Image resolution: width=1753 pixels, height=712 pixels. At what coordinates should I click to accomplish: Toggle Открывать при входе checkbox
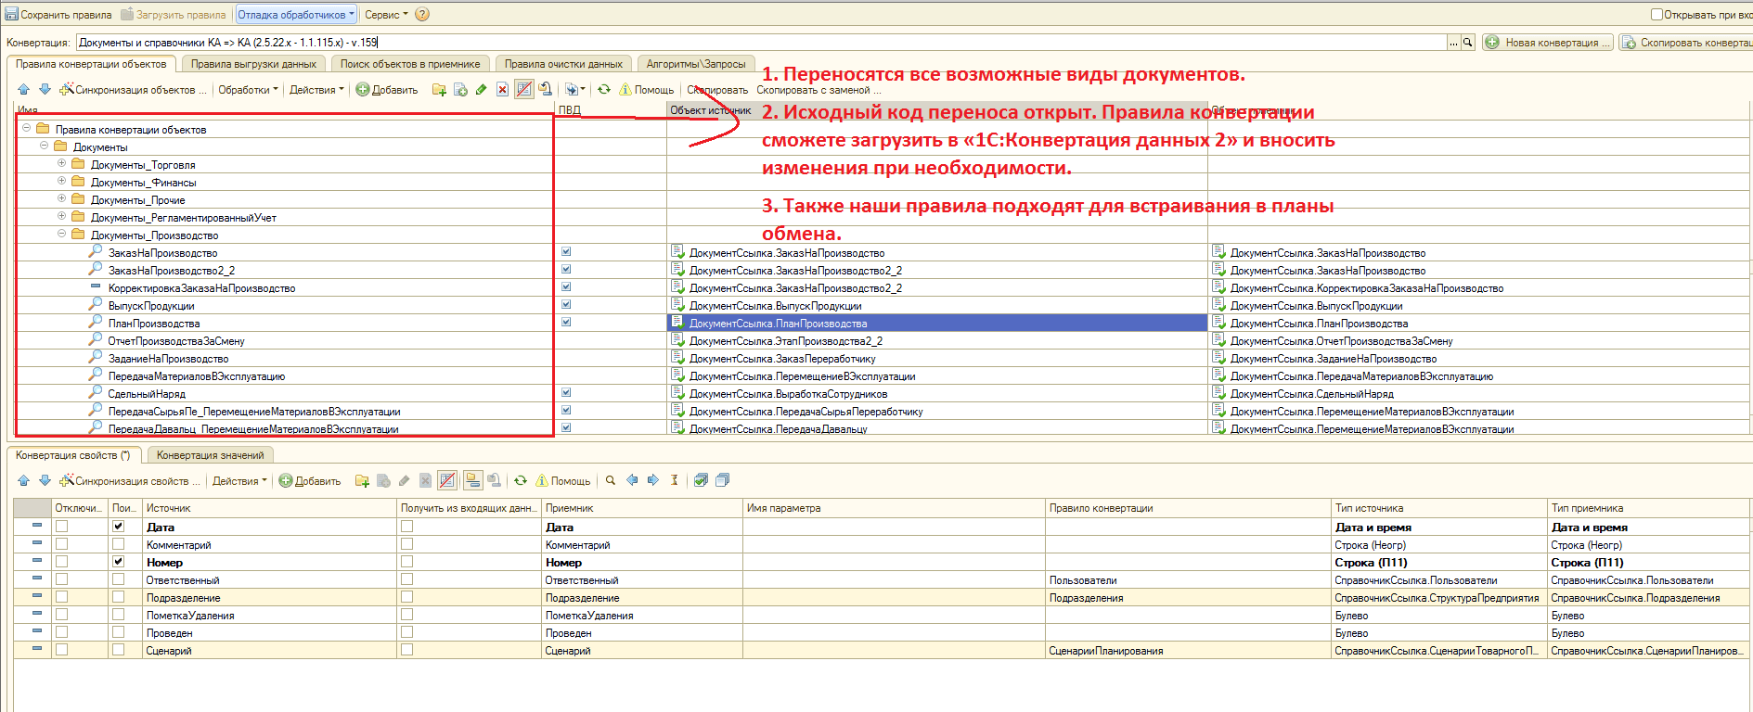(1656, 14)
